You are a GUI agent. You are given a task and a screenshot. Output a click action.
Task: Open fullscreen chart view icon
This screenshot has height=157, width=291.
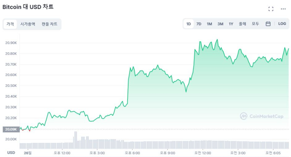click(271, 9)
